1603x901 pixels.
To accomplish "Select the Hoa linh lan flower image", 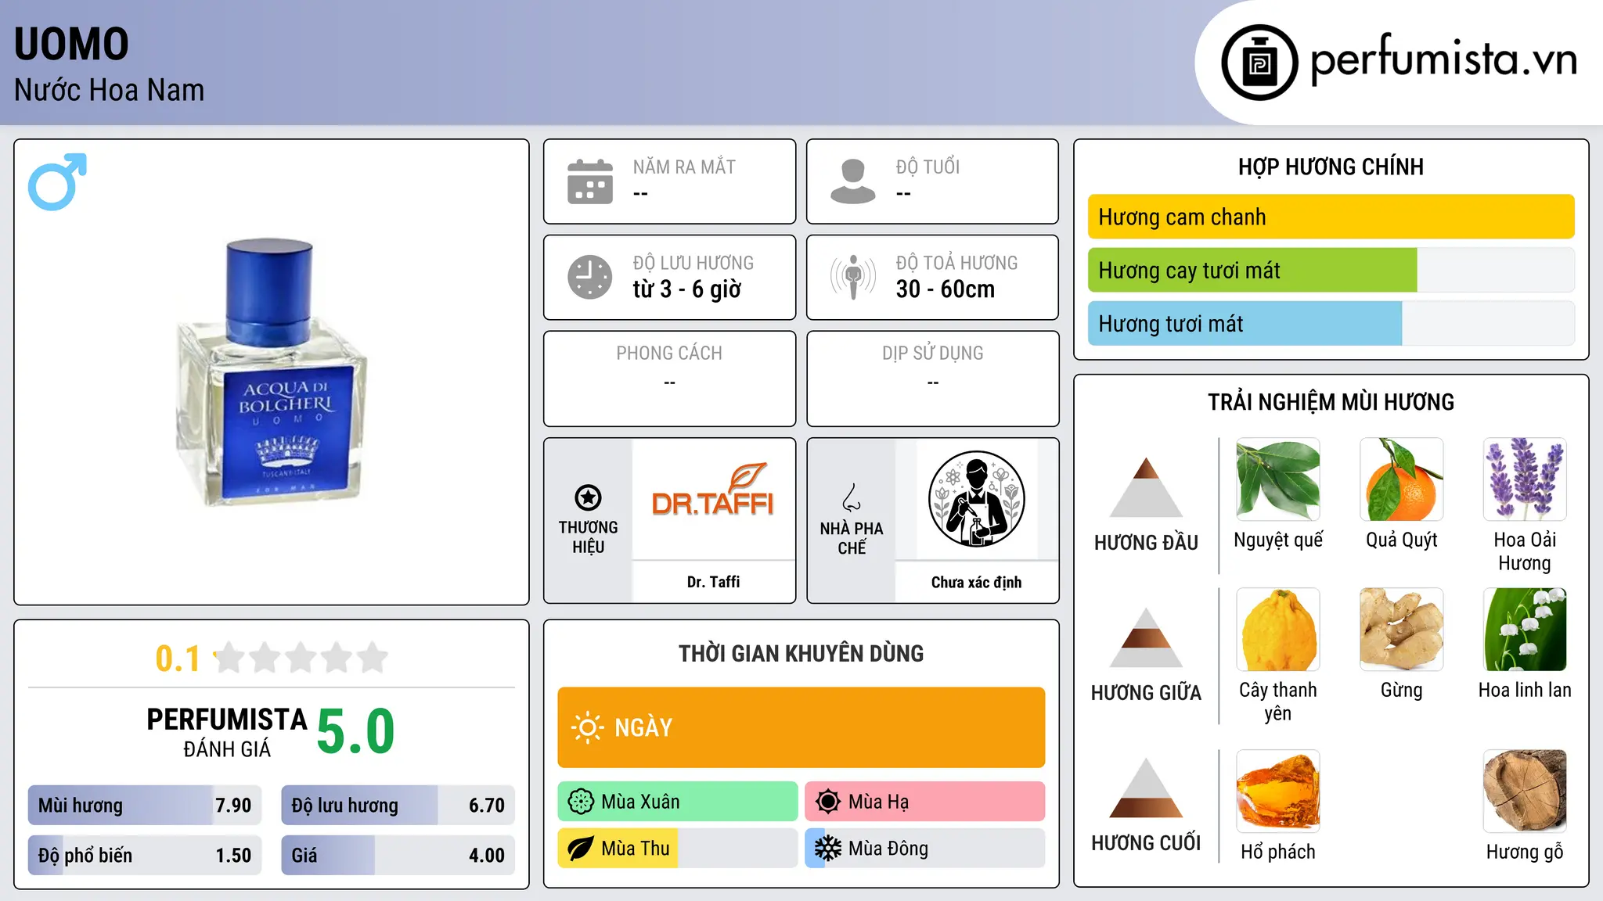I will [x=1525, y=630].
